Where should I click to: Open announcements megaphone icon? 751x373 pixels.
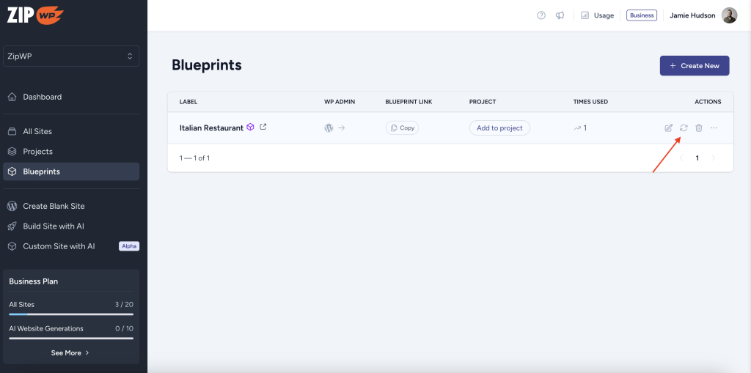(560, 15)
